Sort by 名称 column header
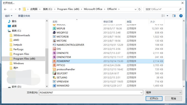Screen dimensions: 187x105 click(55, 22)
